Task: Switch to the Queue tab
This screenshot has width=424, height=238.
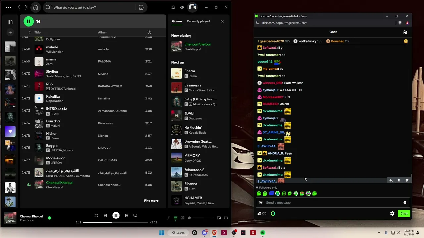Action: (x=177, y=21)
